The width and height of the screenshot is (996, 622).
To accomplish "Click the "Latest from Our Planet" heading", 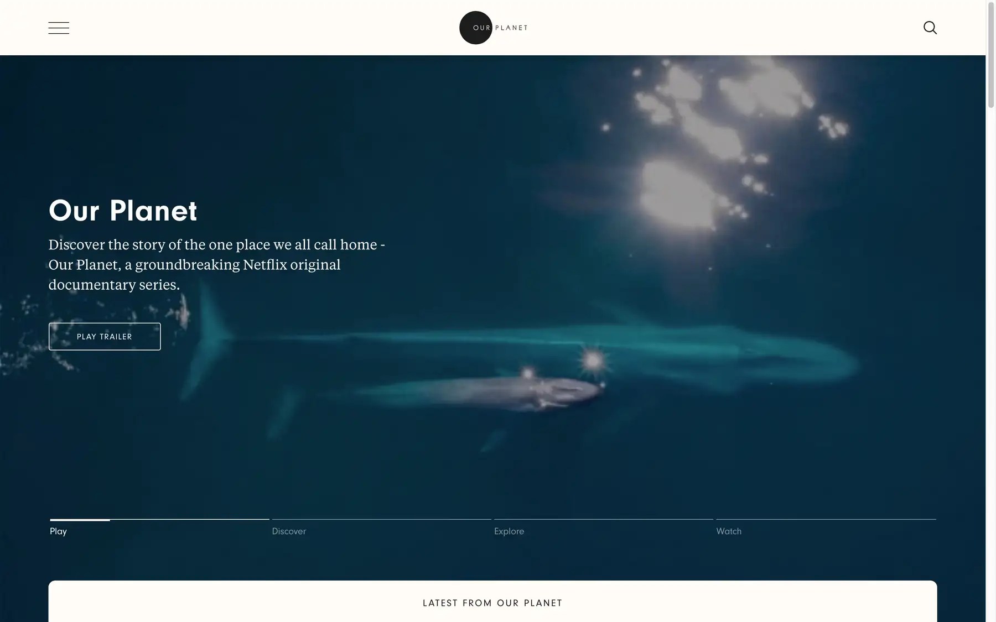I will (492, 603).
